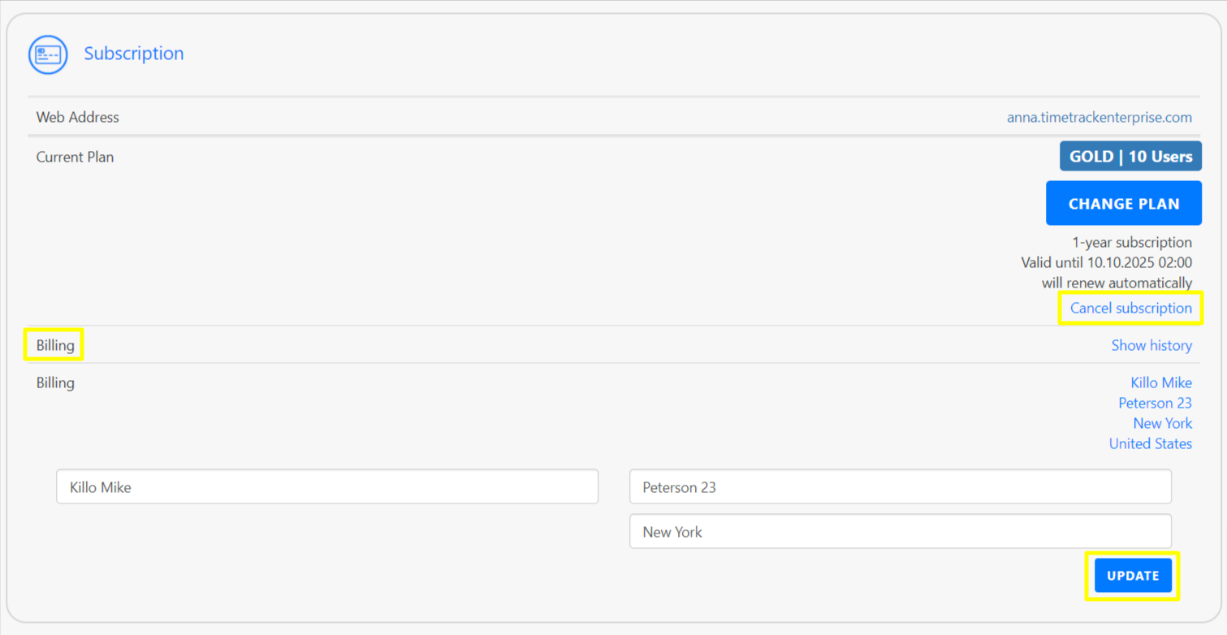Click the blue Subscription card icon
1227x635 pixels.
coord(48,54)
